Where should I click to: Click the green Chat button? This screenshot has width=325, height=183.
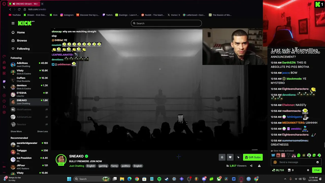click(317, 170)
